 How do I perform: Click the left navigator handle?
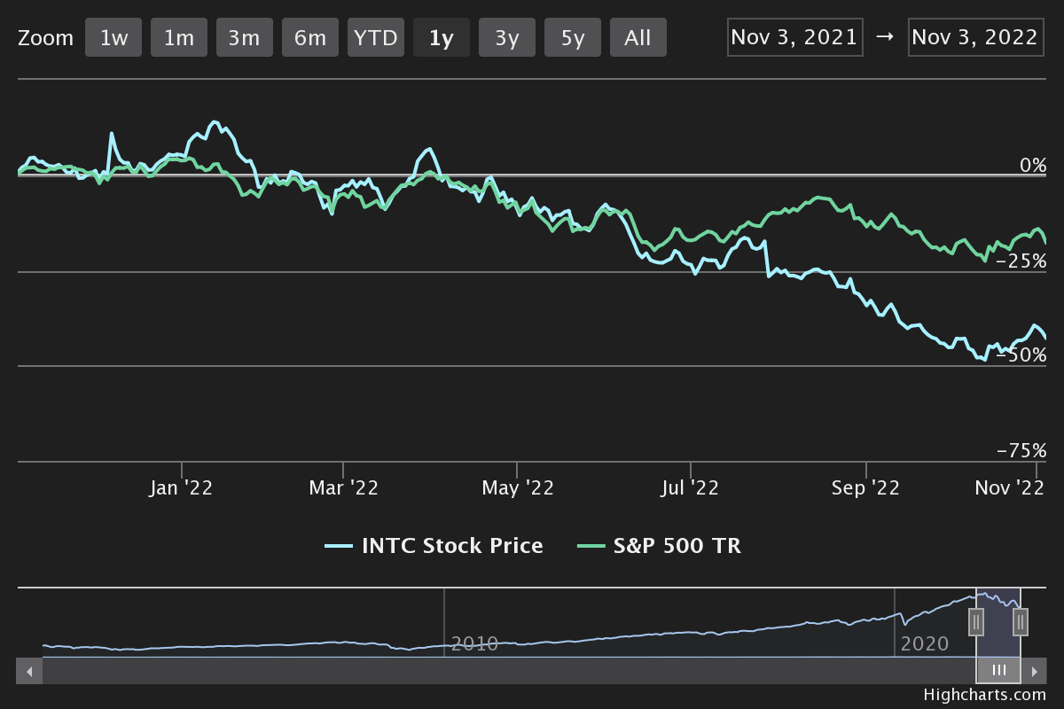click(976, 622)
